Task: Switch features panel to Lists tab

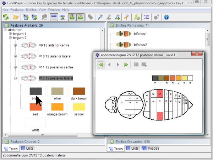Action: [27, 148]
